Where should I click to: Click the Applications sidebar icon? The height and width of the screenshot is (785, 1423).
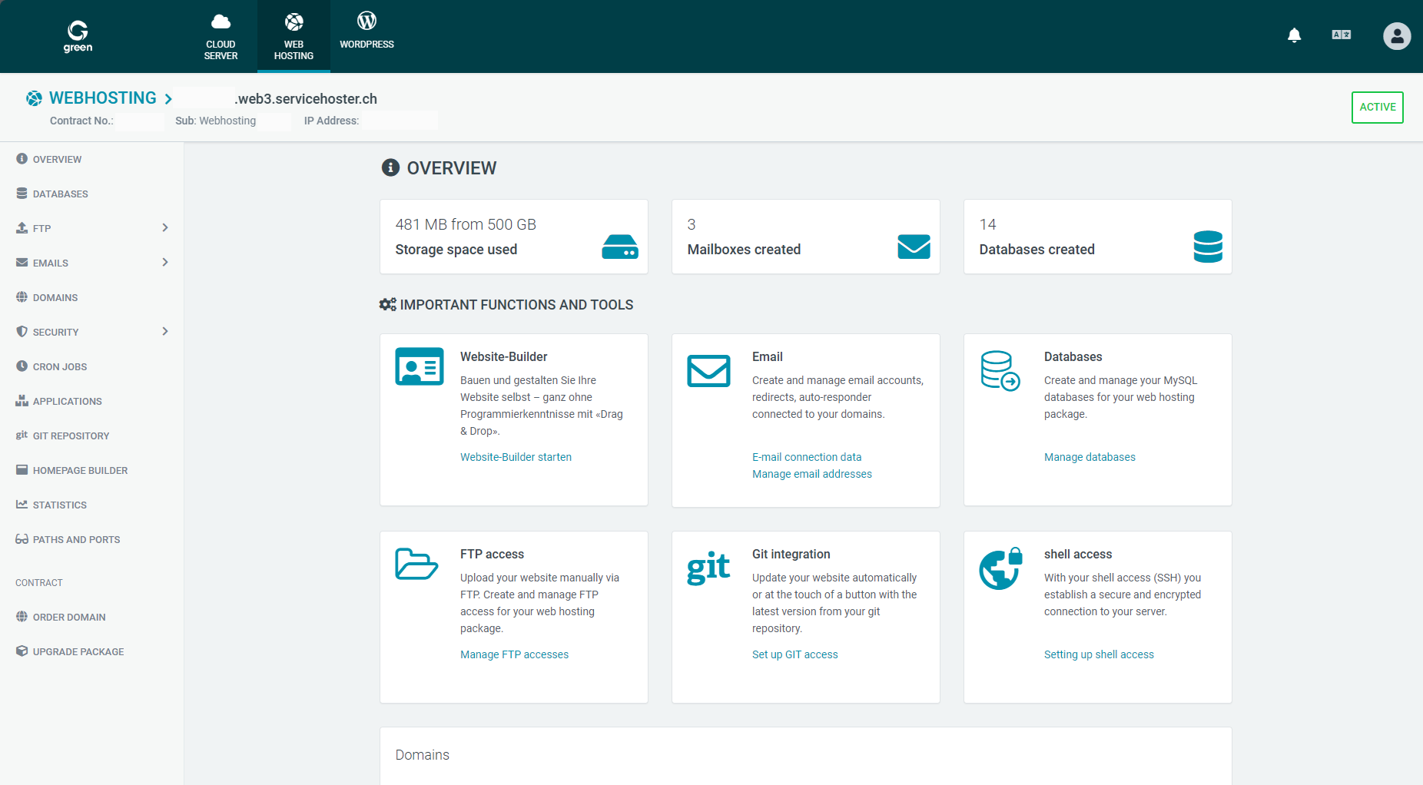22,401
